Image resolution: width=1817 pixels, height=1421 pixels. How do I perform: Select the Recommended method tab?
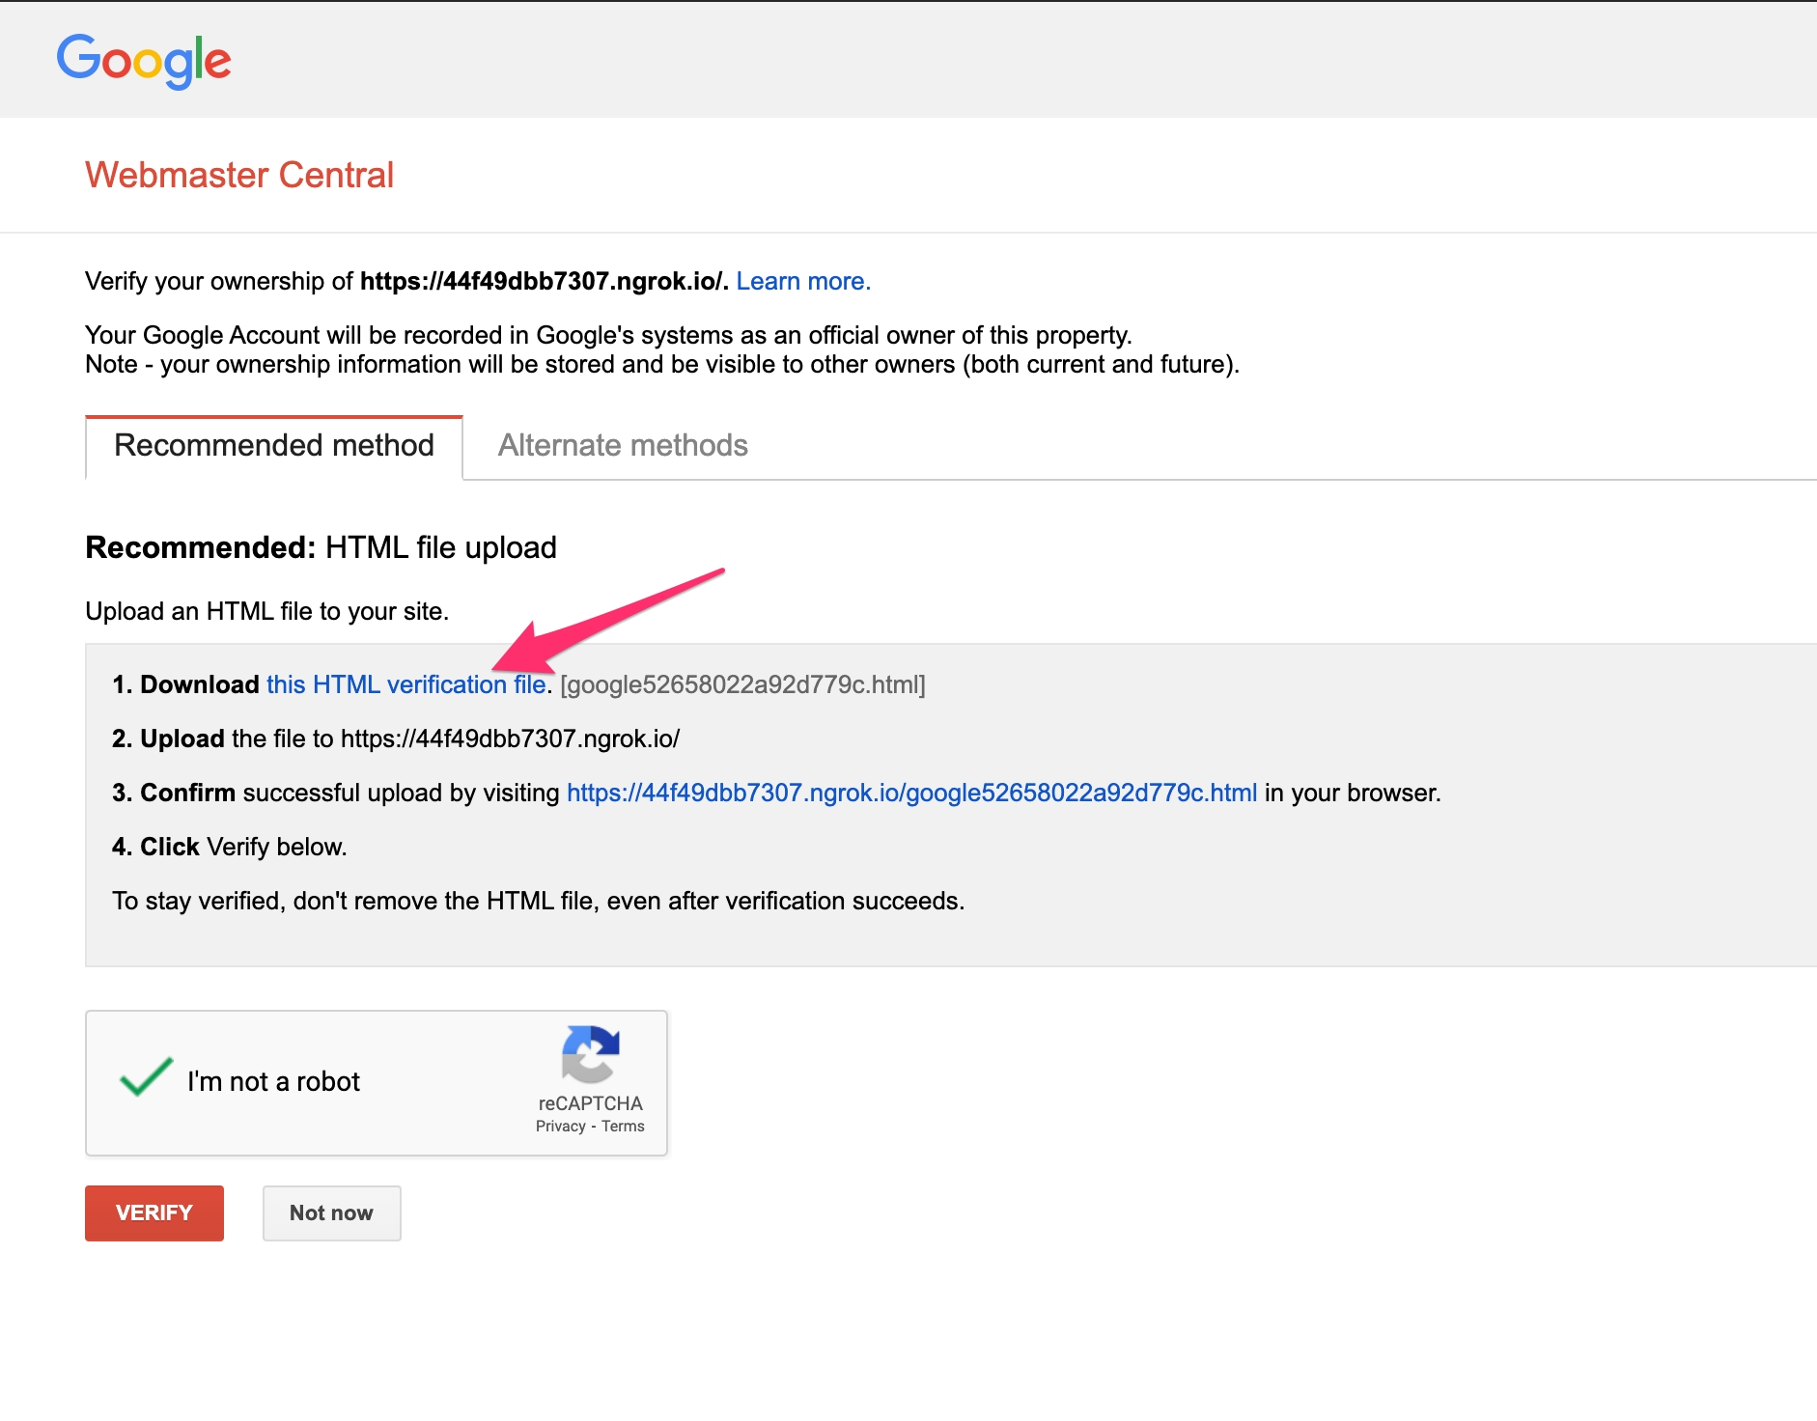click(274, 445)
